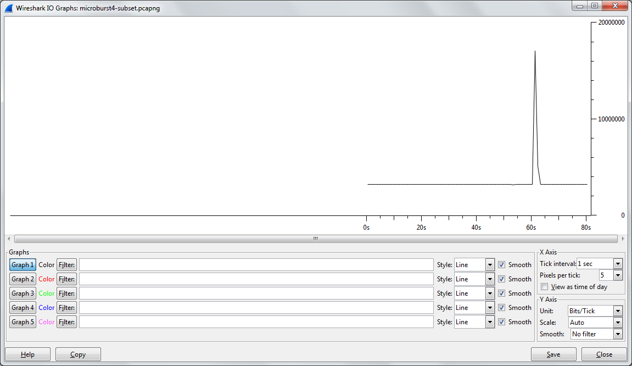The image size is (632, 366).
Task: Click the Wireshark shark fin title icon
Action: click(x=8, y=8)
